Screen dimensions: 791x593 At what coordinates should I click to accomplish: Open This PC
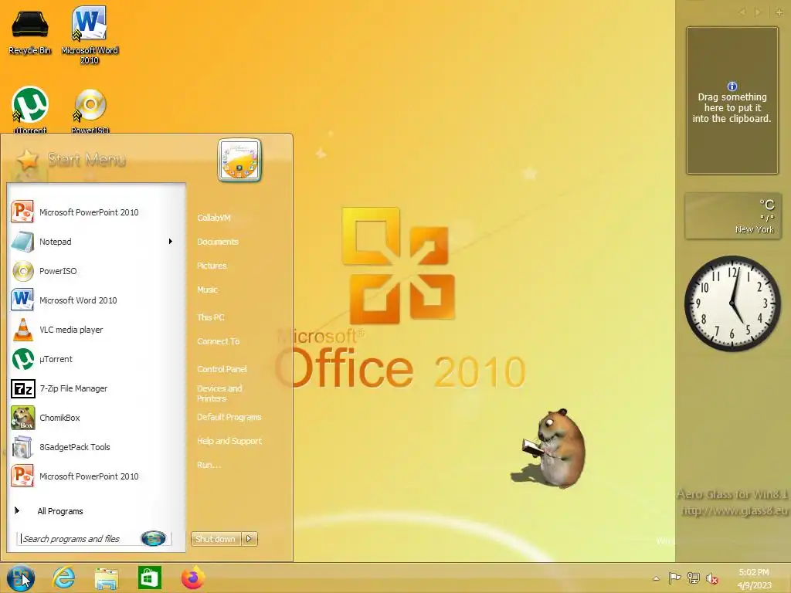(x=210, y=317)
